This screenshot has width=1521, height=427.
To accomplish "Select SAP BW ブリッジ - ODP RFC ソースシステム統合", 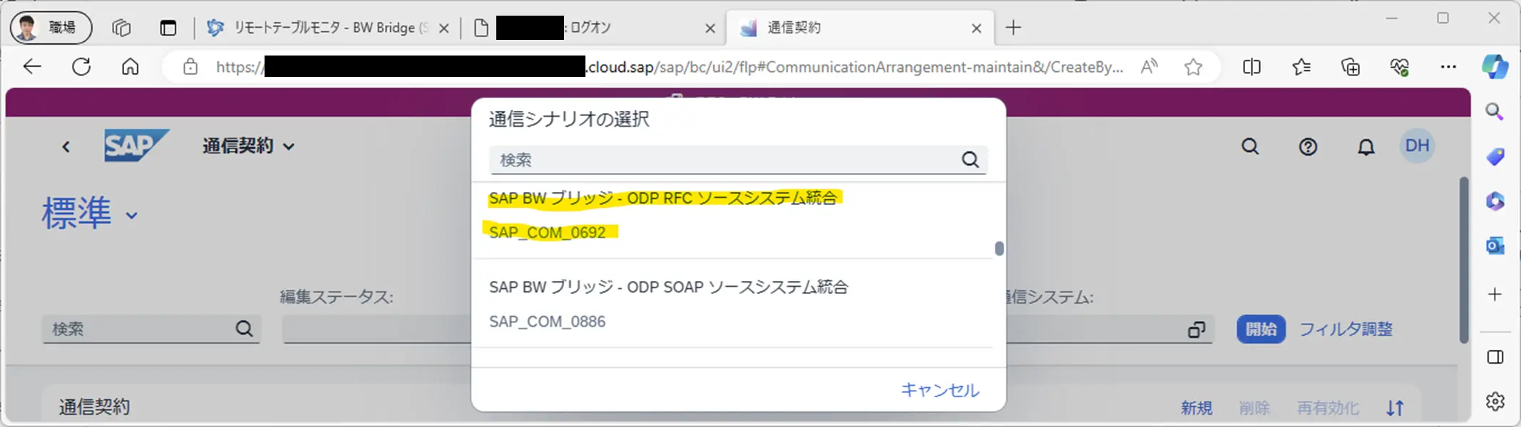I will [662, 198].
